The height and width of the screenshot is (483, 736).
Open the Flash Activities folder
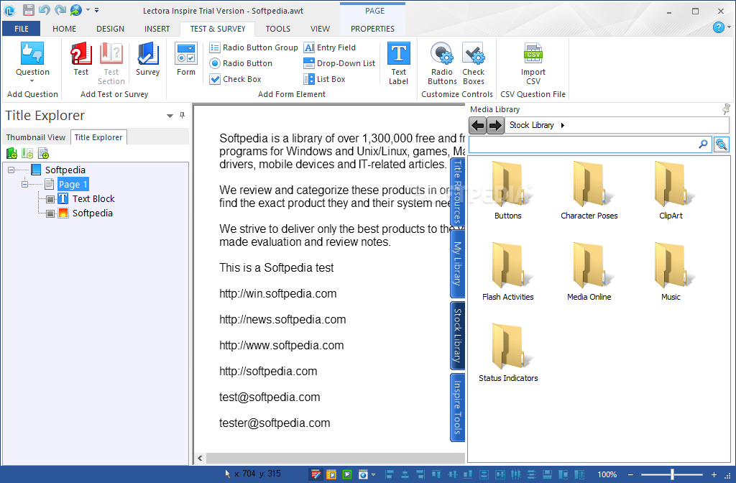coord(508,271)
